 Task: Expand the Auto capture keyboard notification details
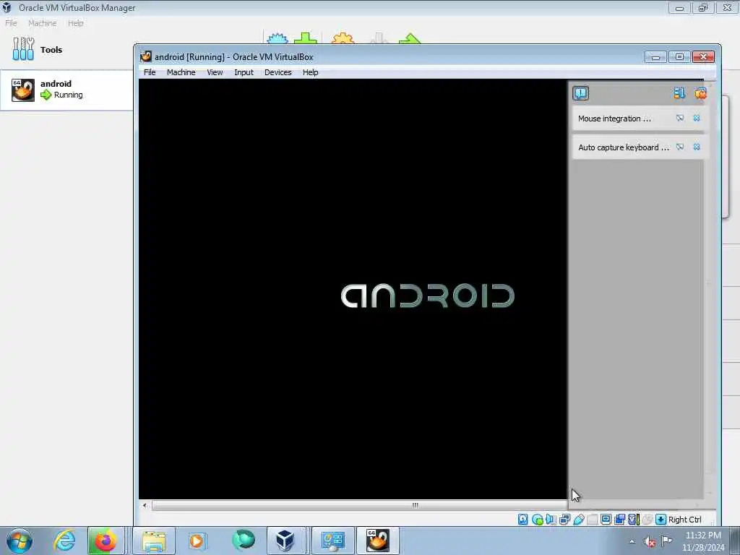click(679, 147)
